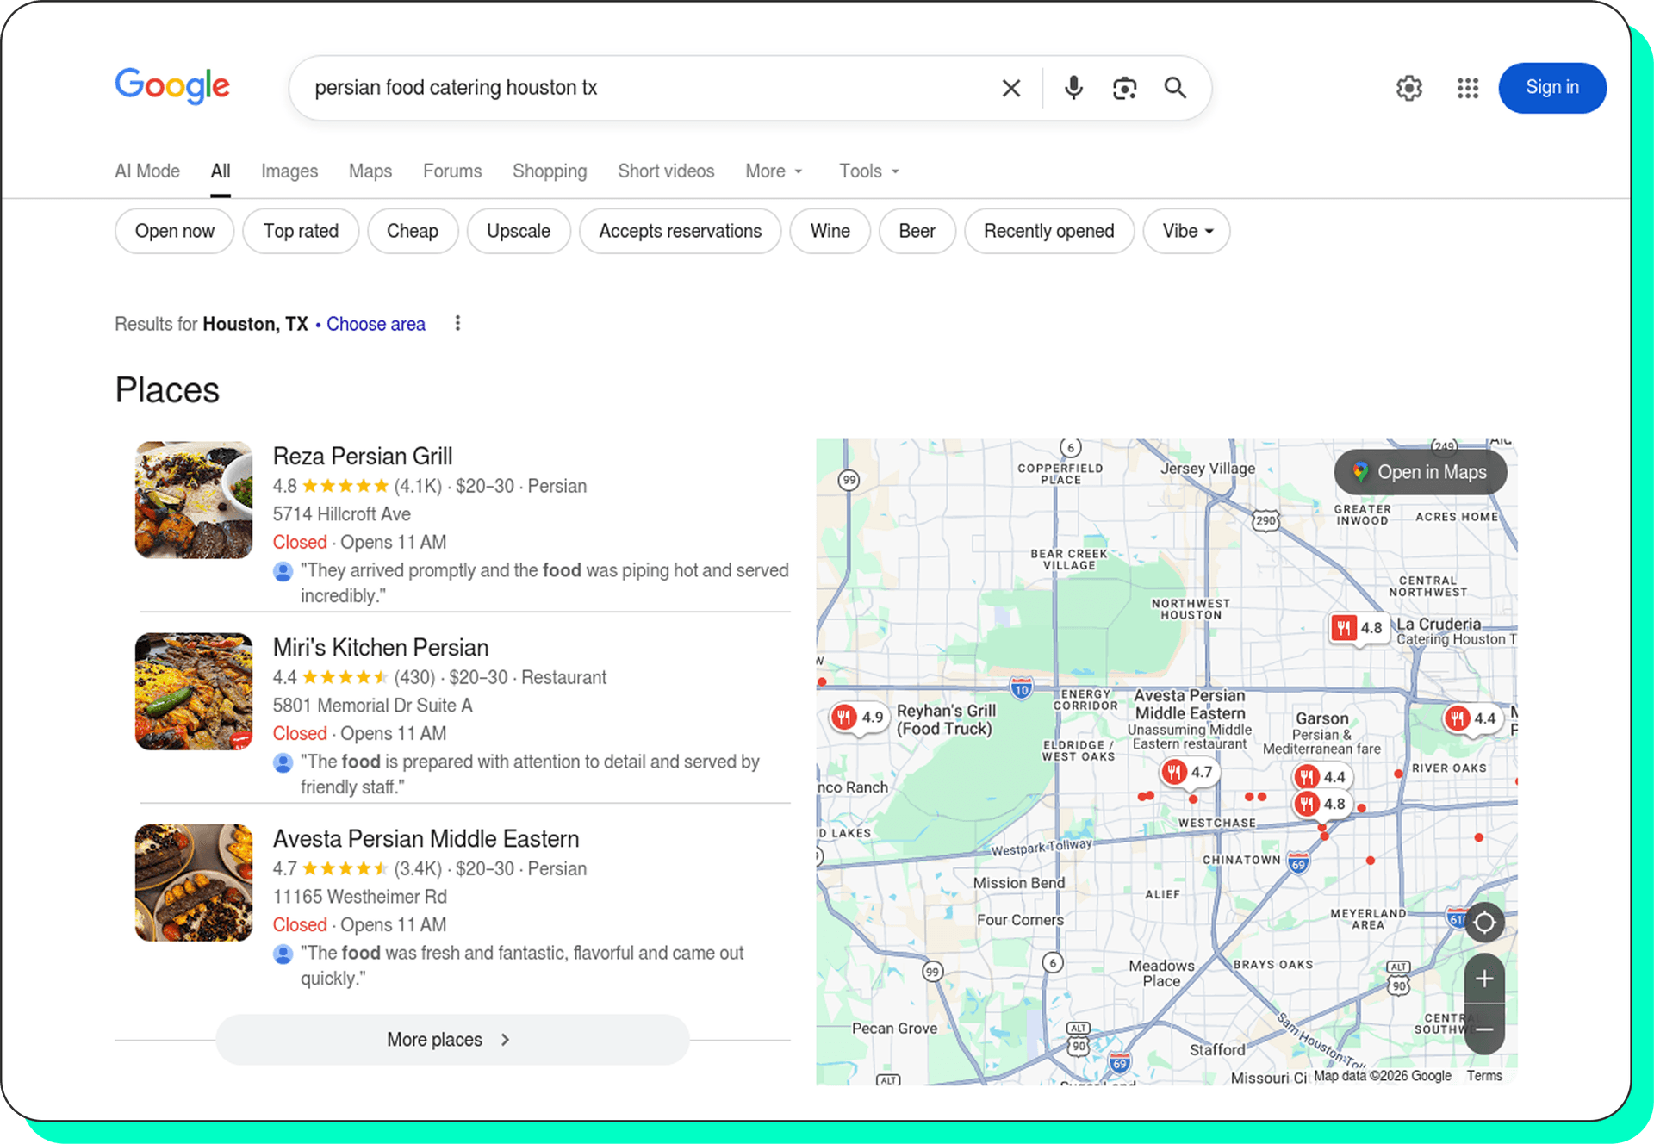The image size is (1654, 1144).
Task: Click into the search query input field
Action: coord(646,88)
